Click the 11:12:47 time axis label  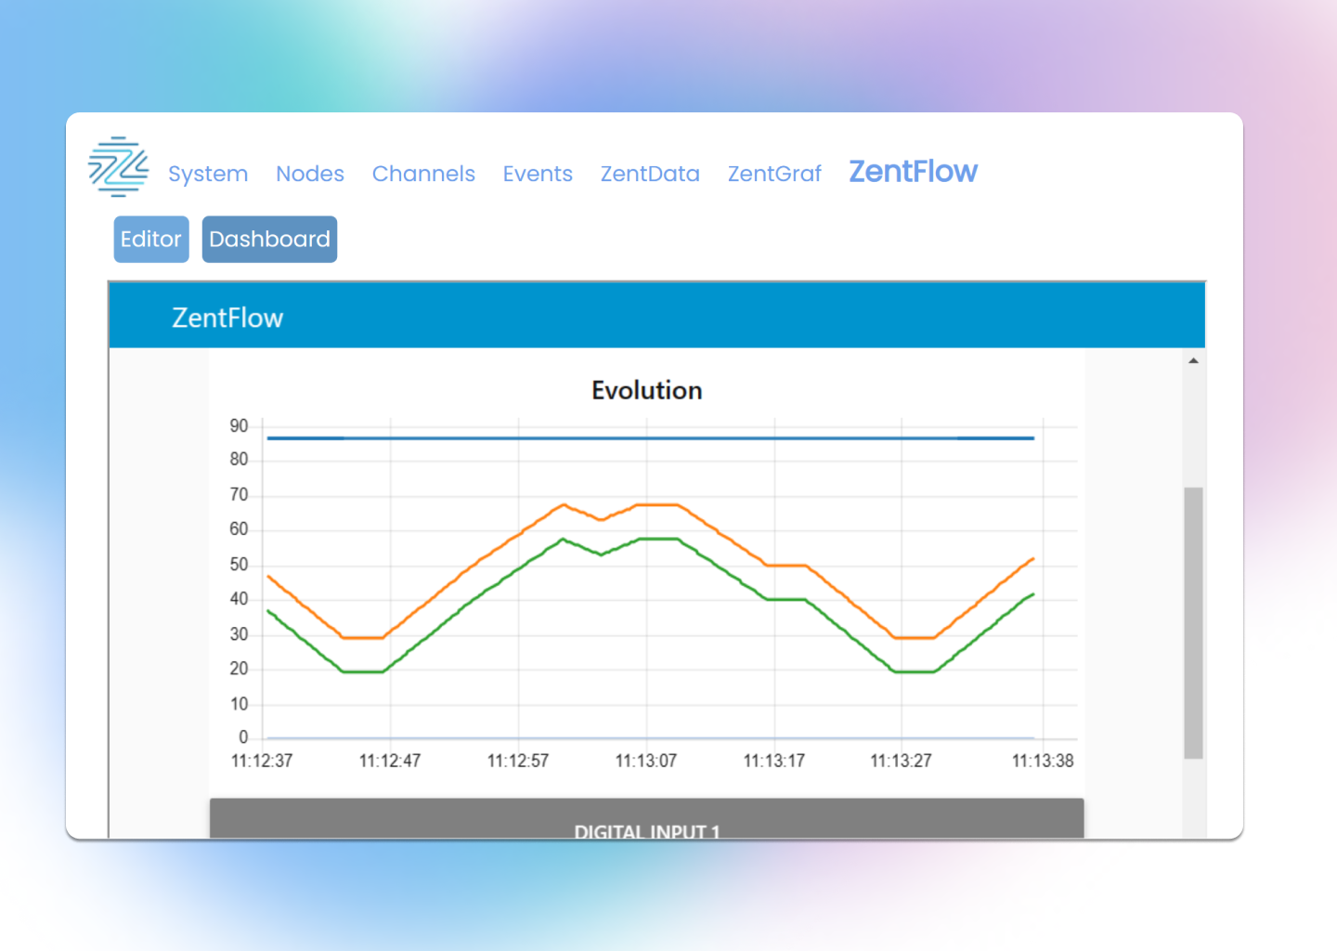click(x=390, y=761)
